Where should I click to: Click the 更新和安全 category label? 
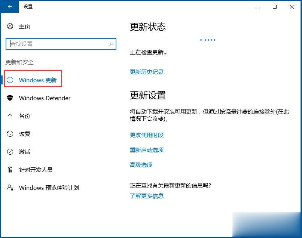point(19,62)
